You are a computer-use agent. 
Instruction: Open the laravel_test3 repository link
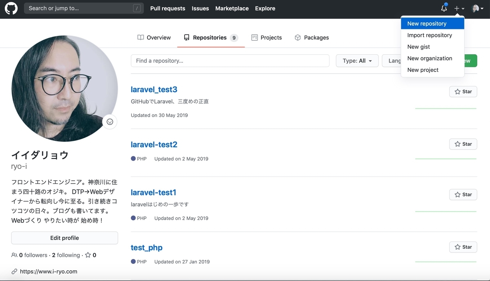(154, 89)
